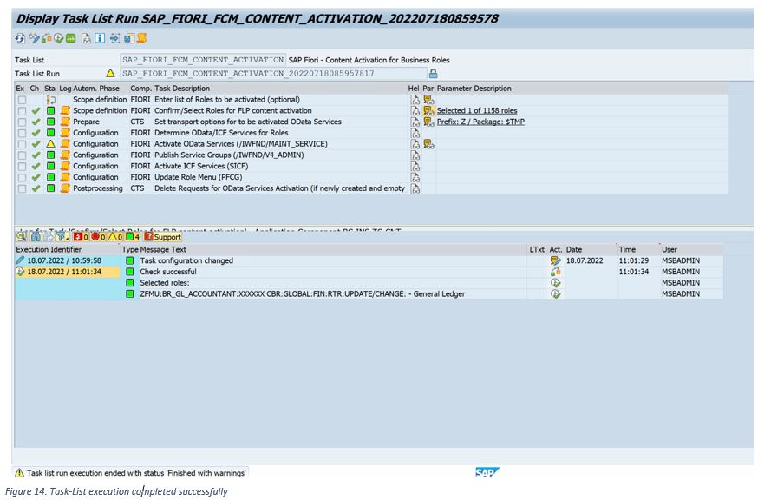Click the User column header in log
Screen dimensions: 771x500
(x=670, y=249)
